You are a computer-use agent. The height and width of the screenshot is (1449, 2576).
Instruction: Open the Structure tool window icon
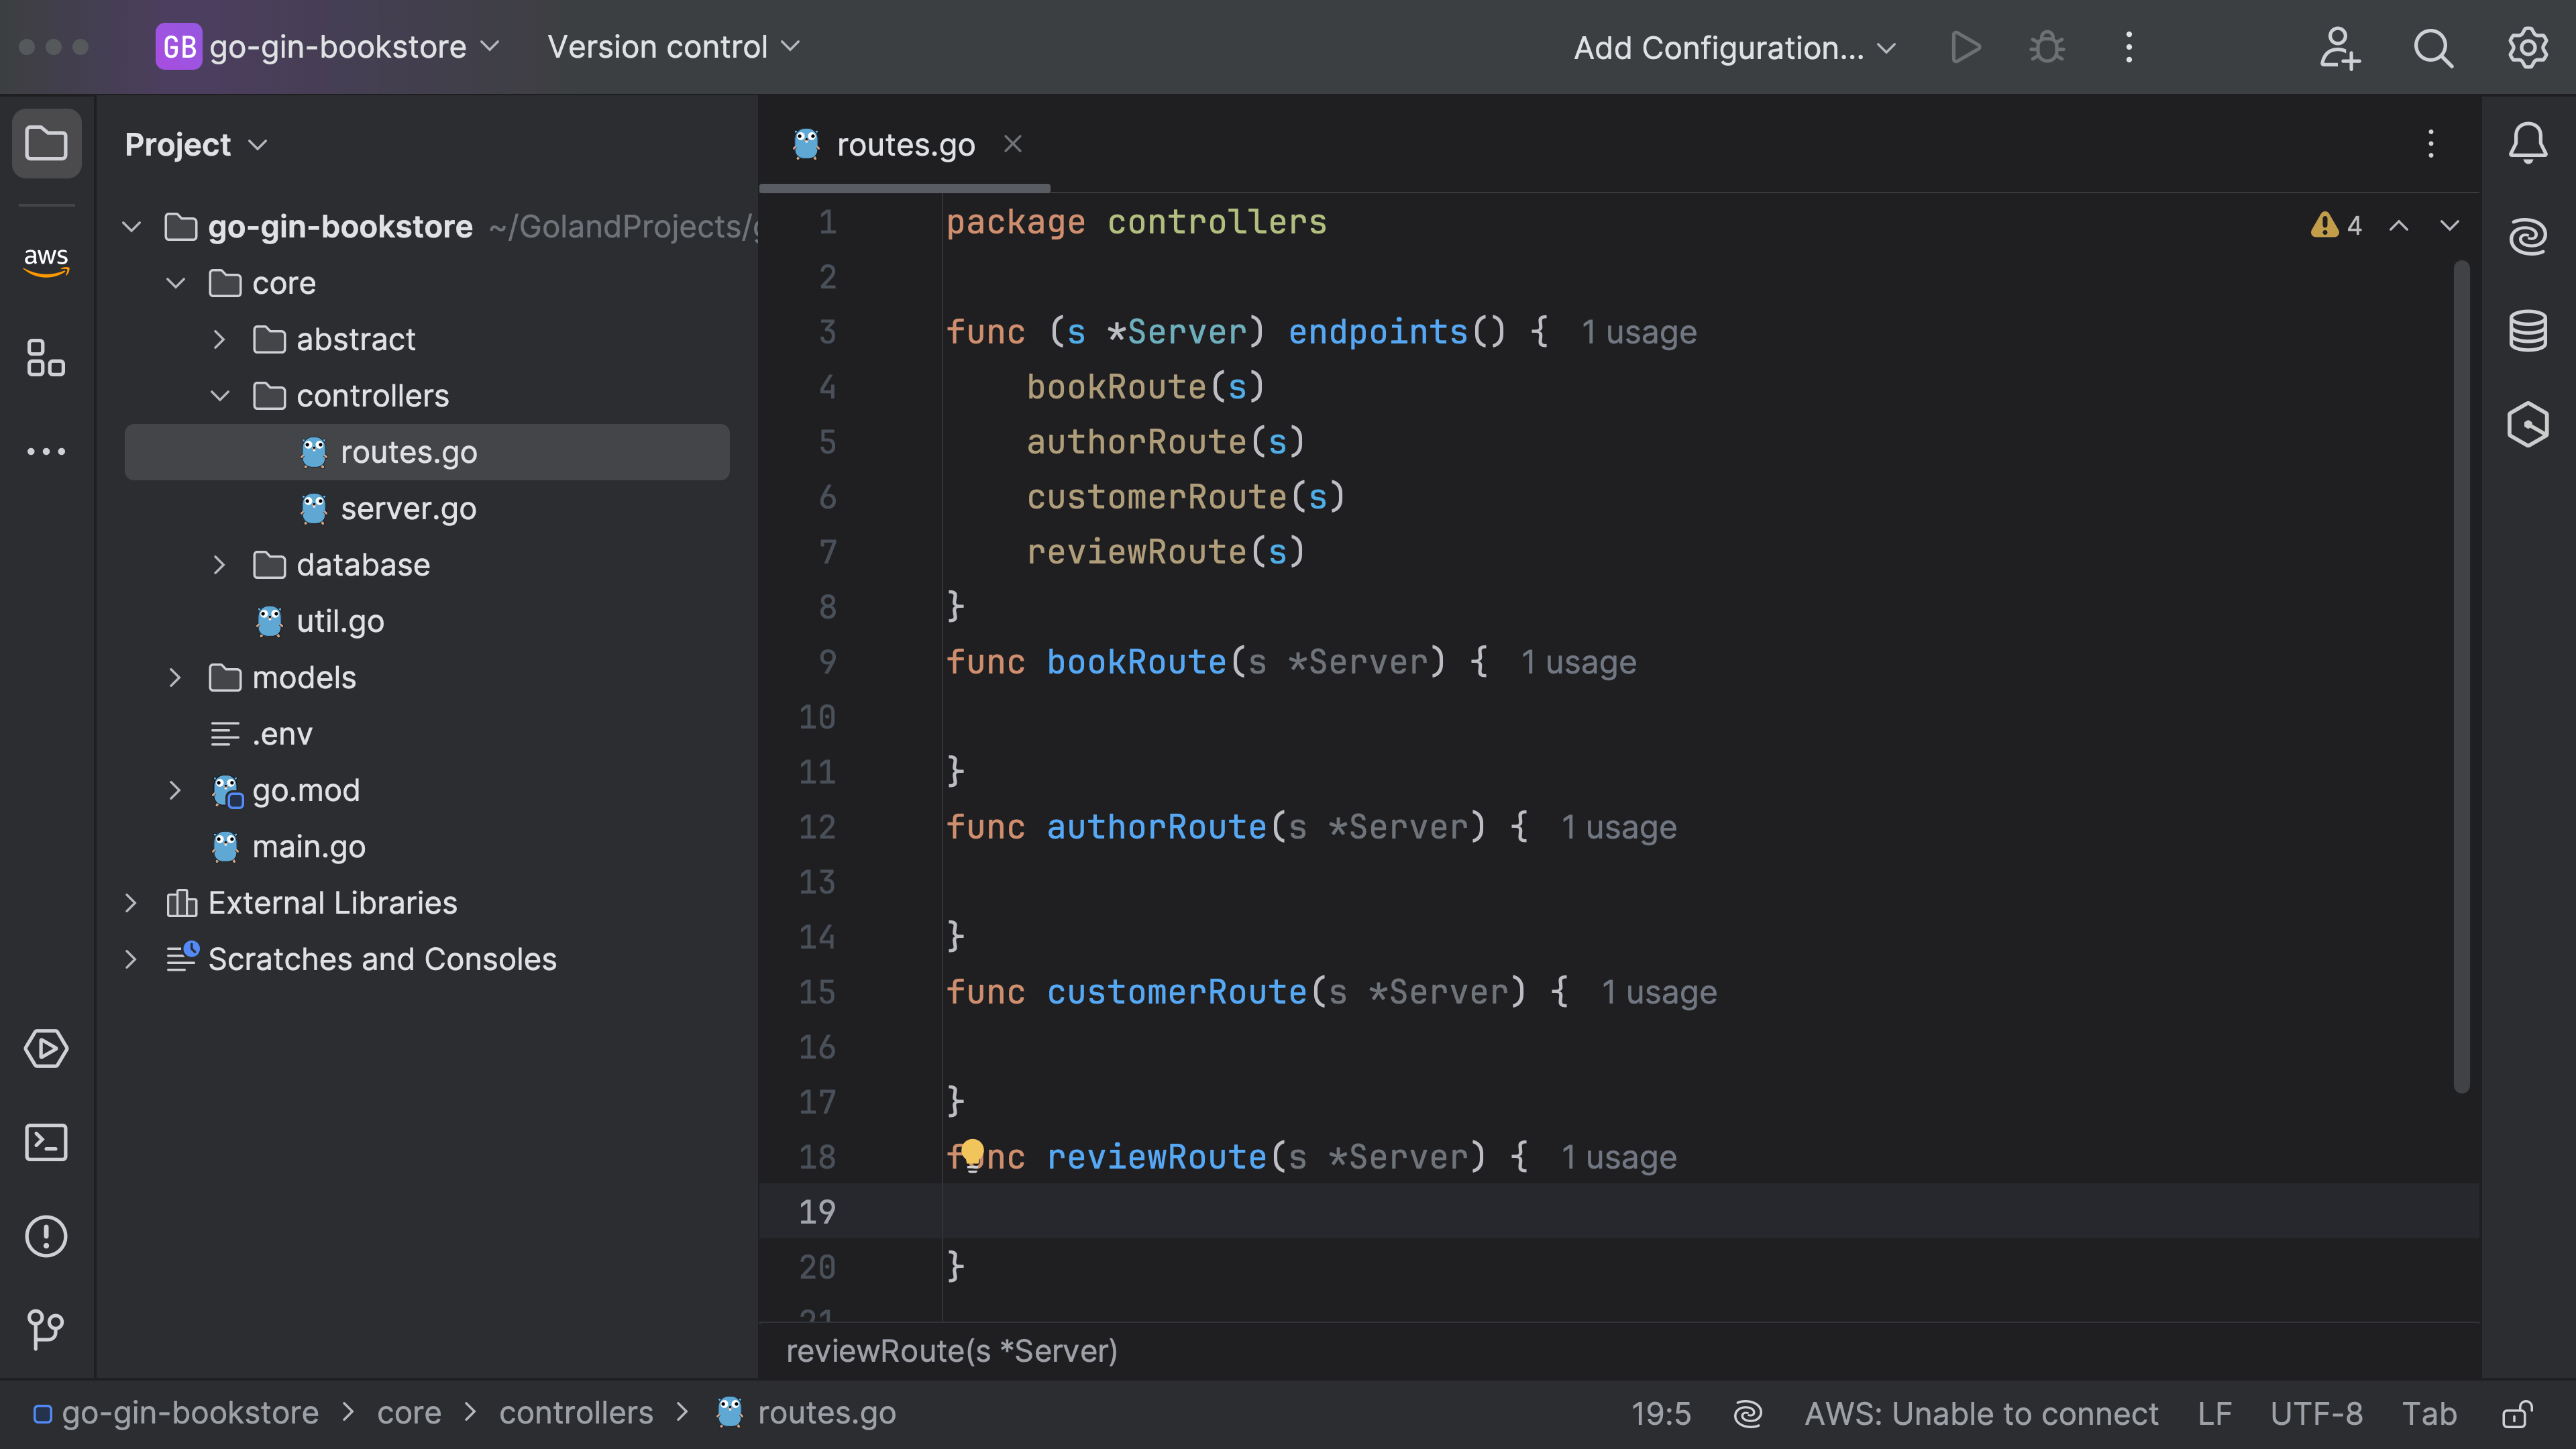coord(46,357)
